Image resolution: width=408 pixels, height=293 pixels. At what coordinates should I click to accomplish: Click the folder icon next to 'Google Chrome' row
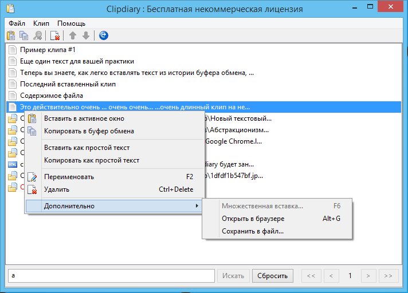tap(13, 141)
